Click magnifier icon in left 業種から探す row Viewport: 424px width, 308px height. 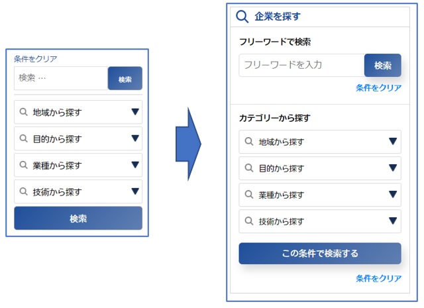click(x=24, y=165)
